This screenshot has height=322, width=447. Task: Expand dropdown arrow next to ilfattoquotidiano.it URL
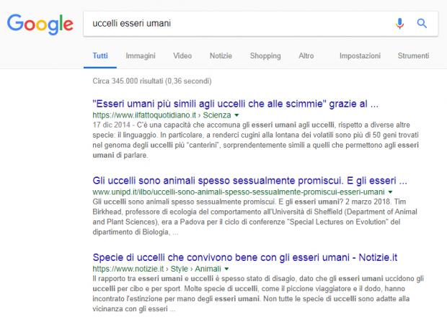[x=236, y=115]
